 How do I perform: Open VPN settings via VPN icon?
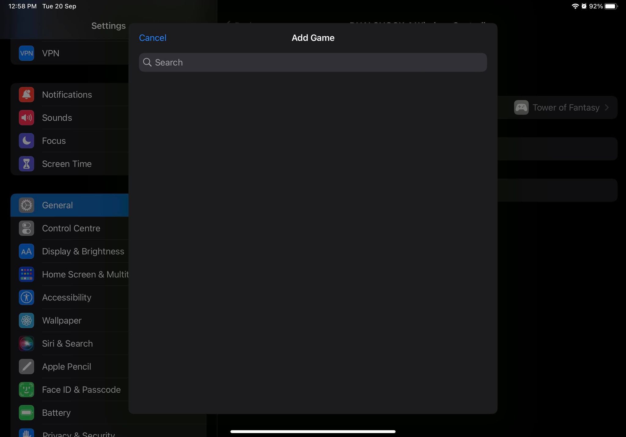click(26, 53)
